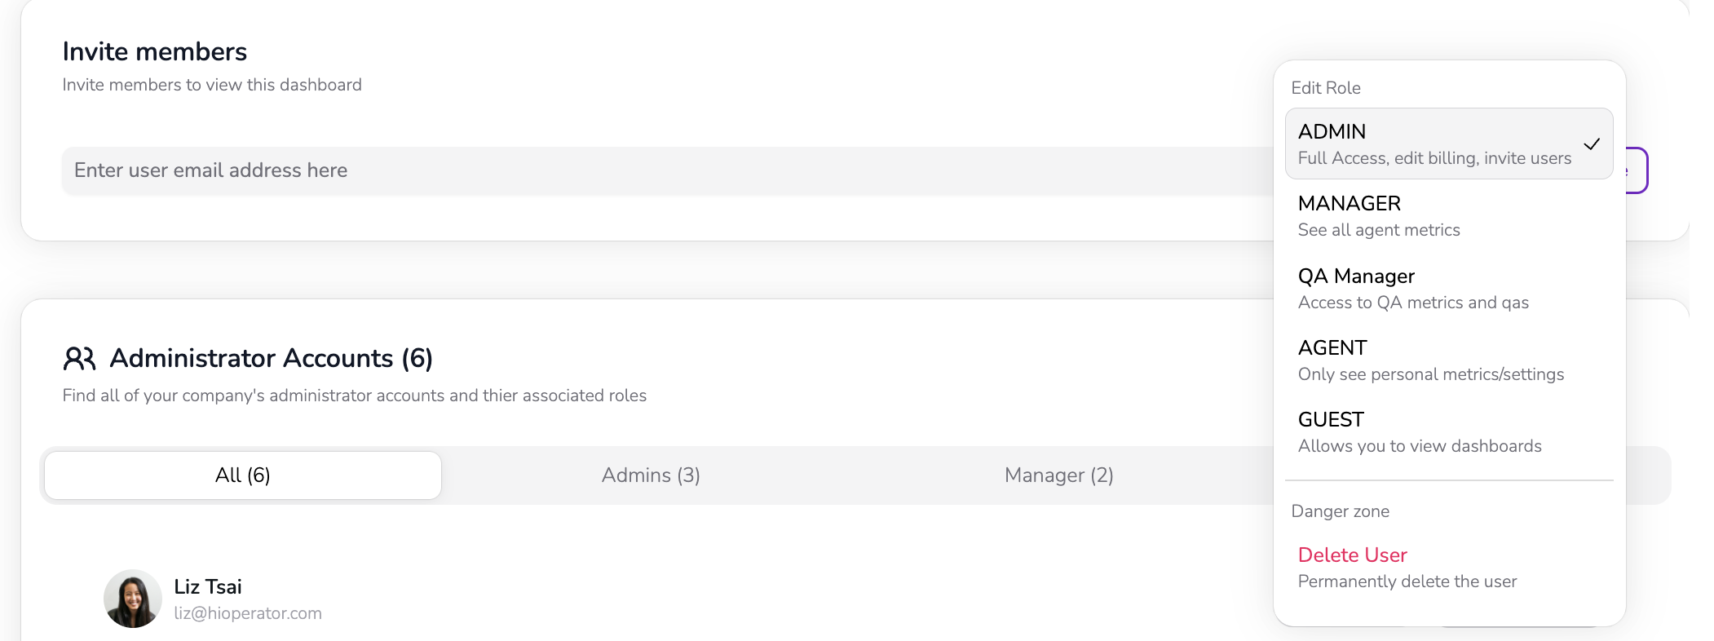This screenshot has width=1714, height=641.
Task: Pick the GUEST role option
Action: click(x=1419, y=432)
